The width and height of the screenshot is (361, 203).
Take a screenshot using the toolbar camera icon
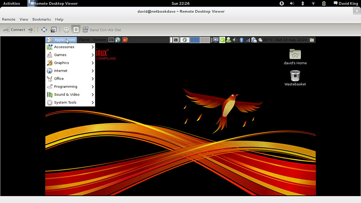[x=54, y=30]
